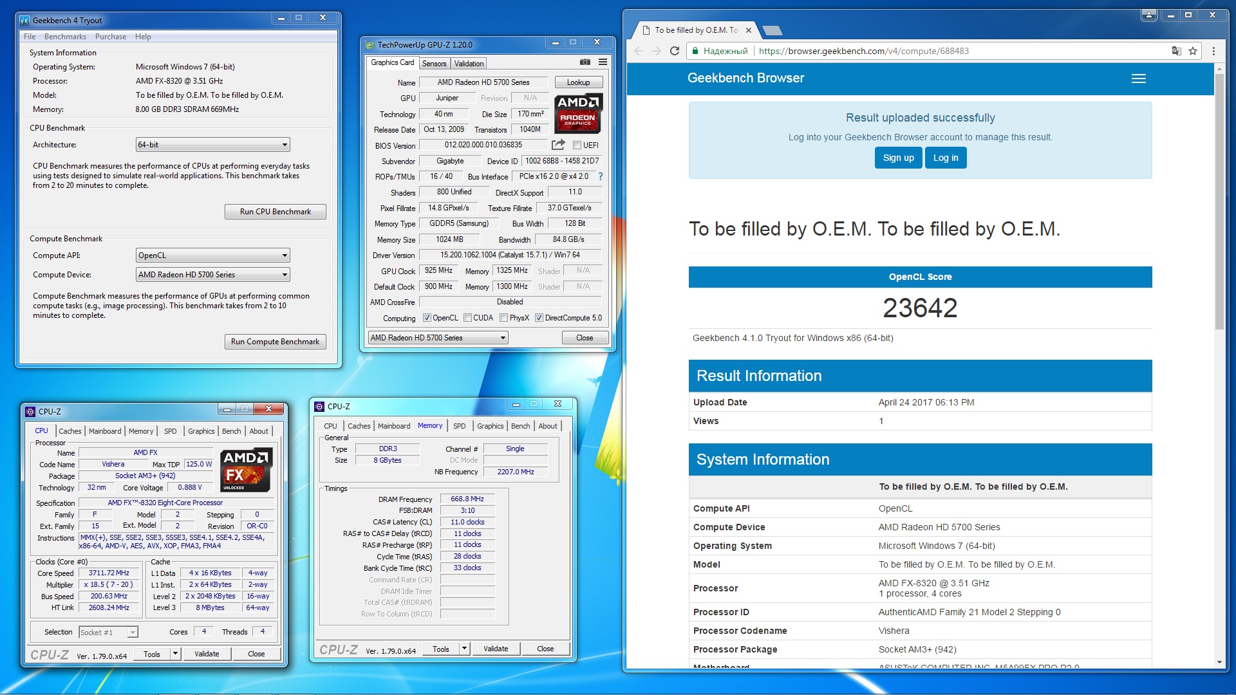Open GPU-Z graphics card selector dropdown

click(x=438, y=338)
